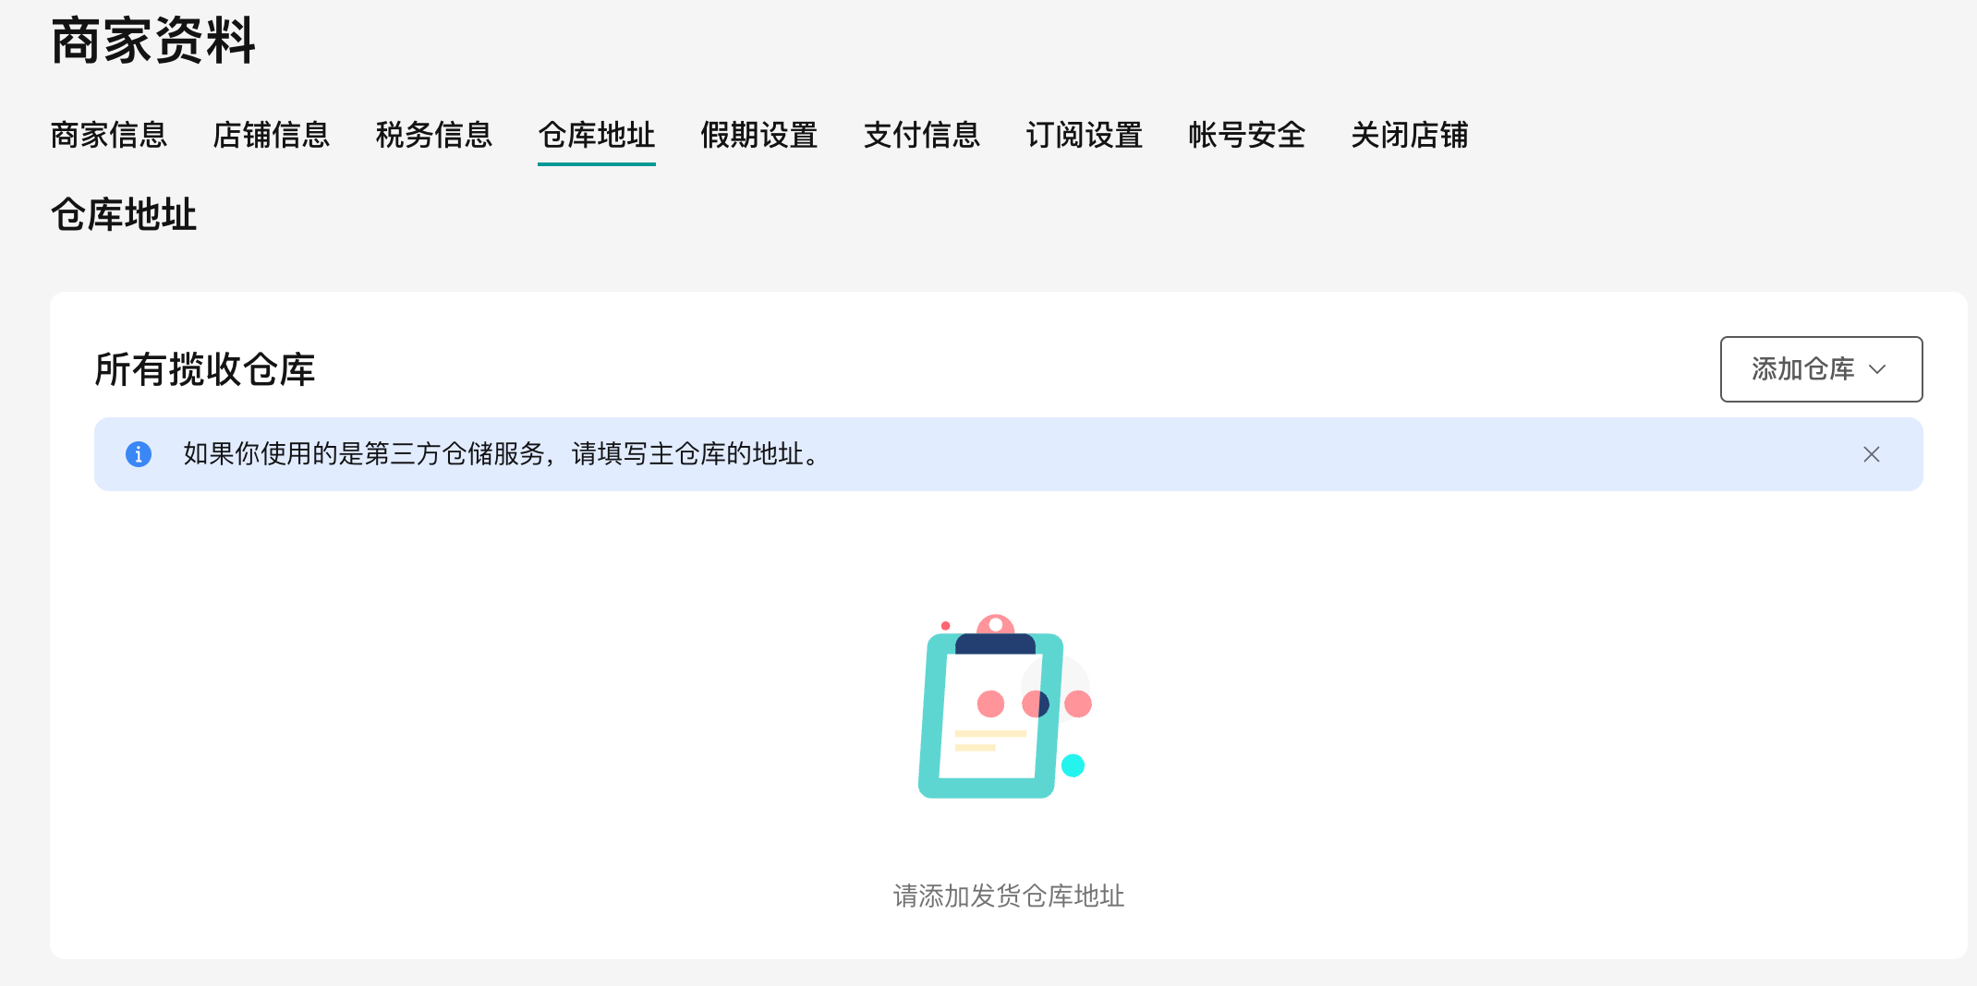The image size is (1977, 986).
Task: Click the 商家资料 page title
Action: pos(153,41)
